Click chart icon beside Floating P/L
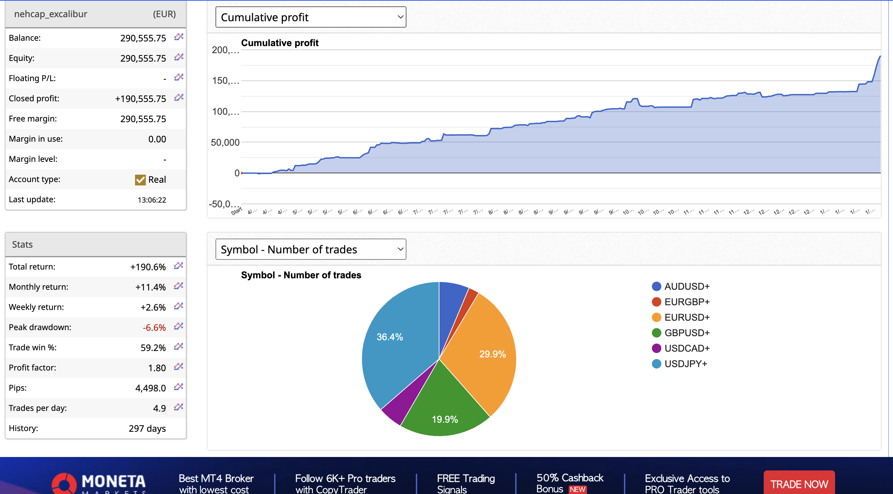This screenshot has height=494, width=893. (x=178, y=77)
